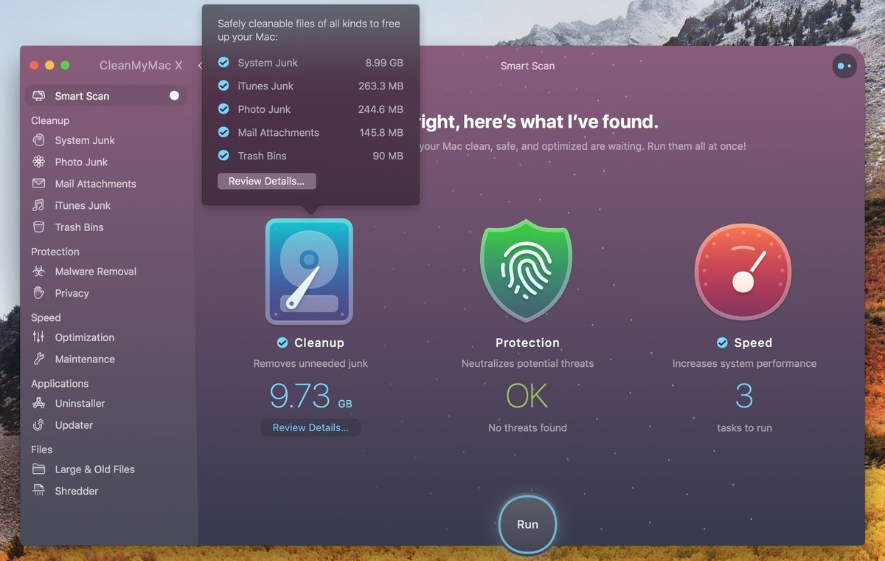The height and width of the screenshot is (561, 885).
Task: Click Review Details under 9.73 GB
Action: click(310, 427)
